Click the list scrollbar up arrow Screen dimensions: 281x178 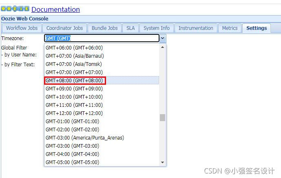tap(163, 47)
